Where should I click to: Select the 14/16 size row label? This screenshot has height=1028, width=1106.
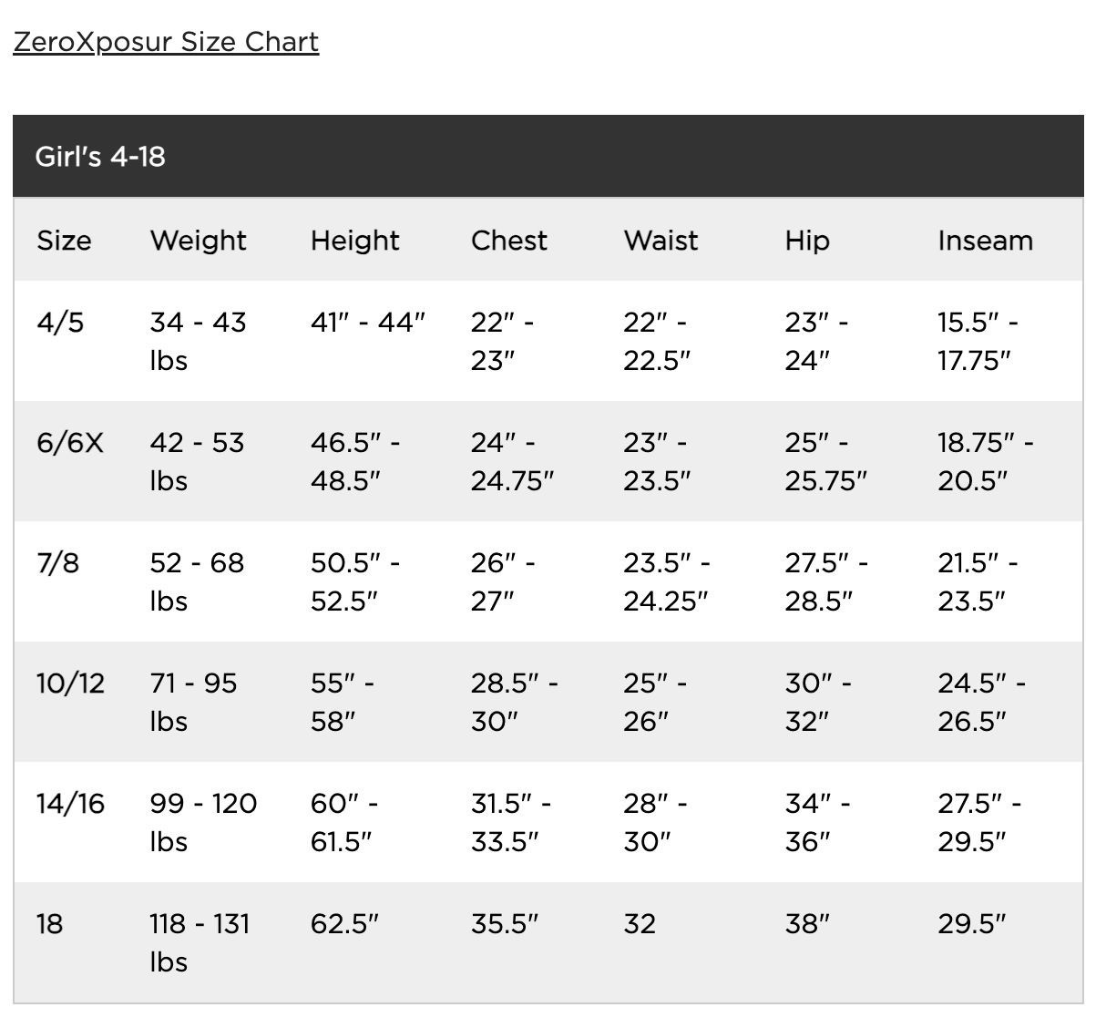[70, 804]
